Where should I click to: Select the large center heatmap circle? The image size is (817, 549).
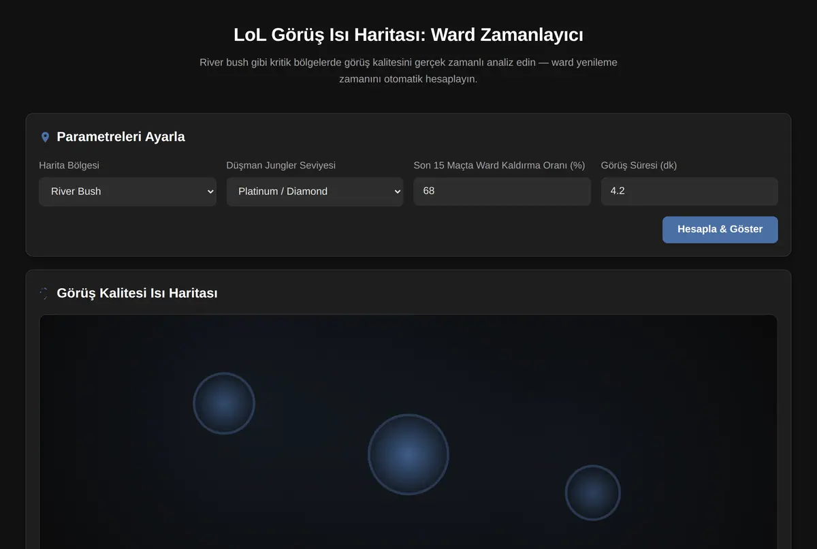click(x=408, y=454)
